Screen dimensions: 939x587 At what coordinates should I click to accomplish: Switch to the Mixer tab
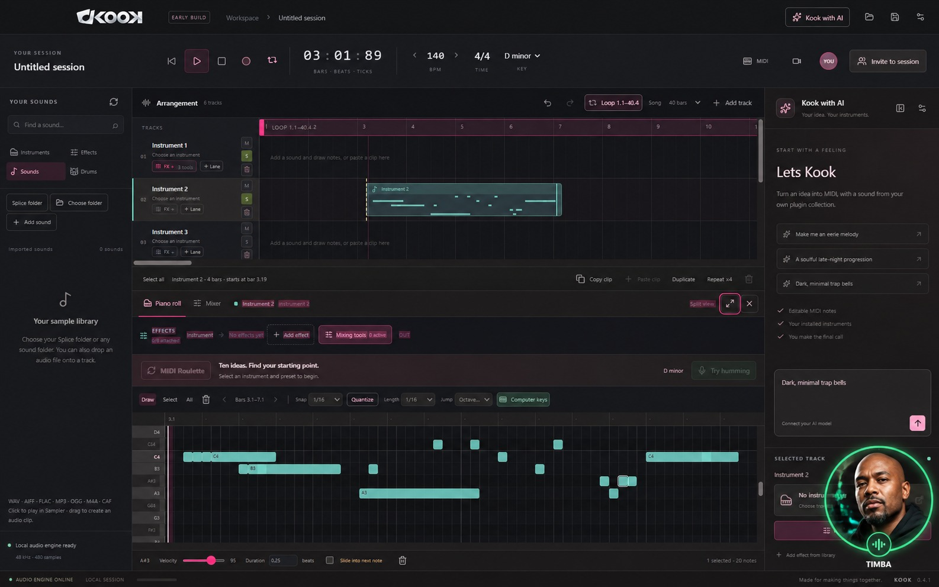tap(207, 304)
